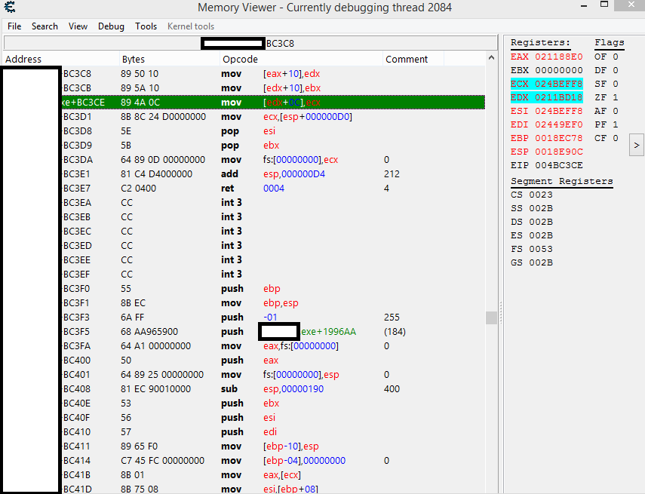The height and width of the screenshot is (494, 645).
Task: Open the Debug menu
Action: click(111, 26)
